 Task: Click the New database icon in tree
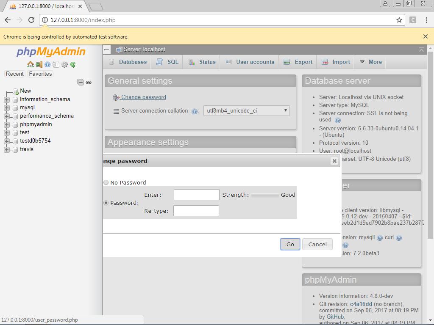point(16,91)
